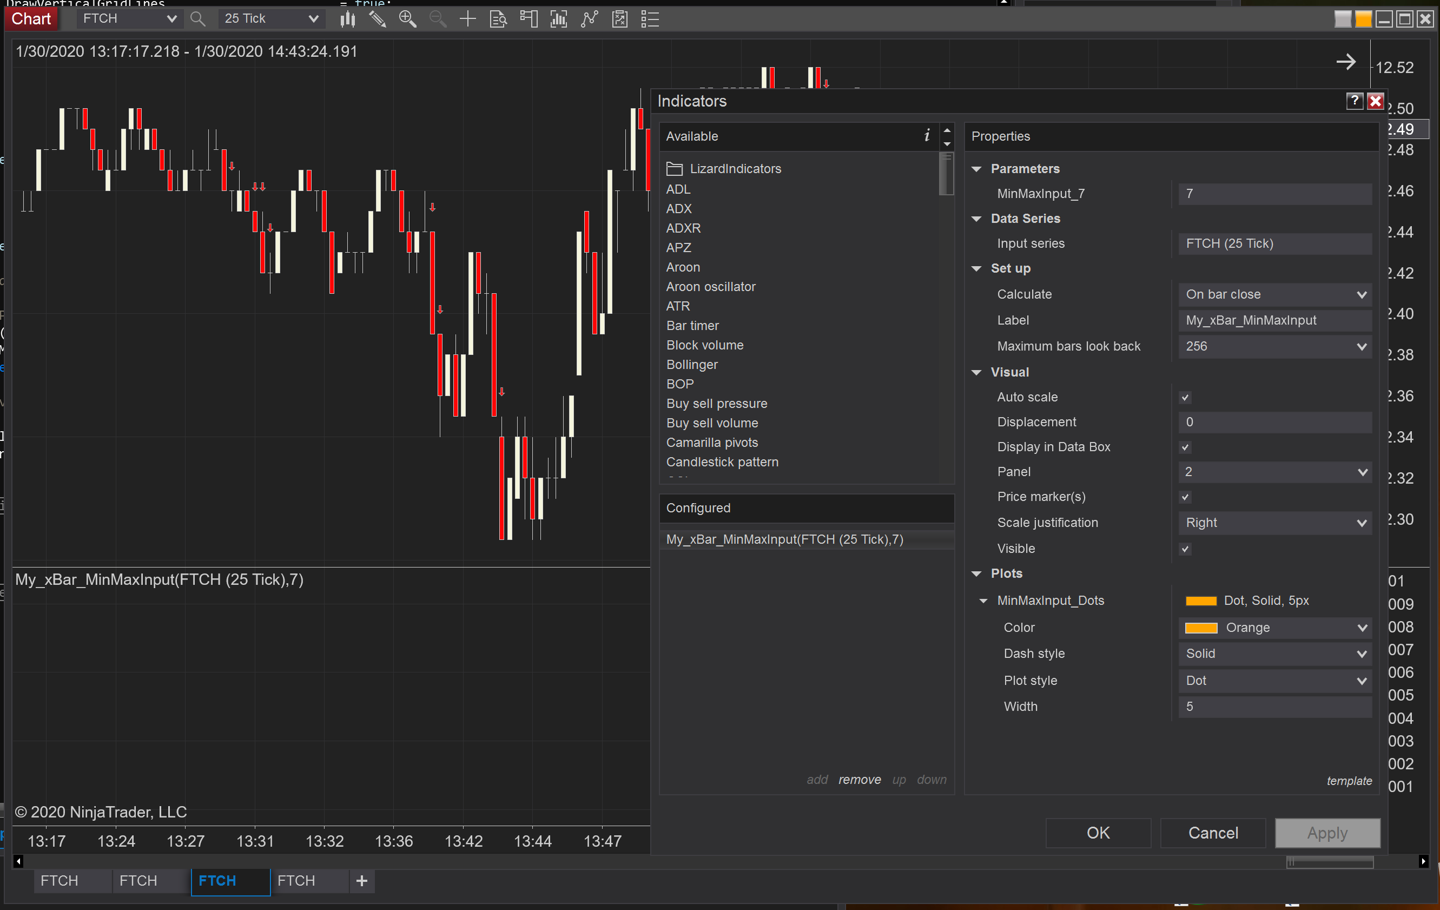Select the drawing tools pencil icon

378,19
